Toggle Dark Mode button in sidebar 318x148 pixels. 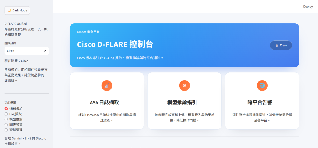[x=17, y=11]
